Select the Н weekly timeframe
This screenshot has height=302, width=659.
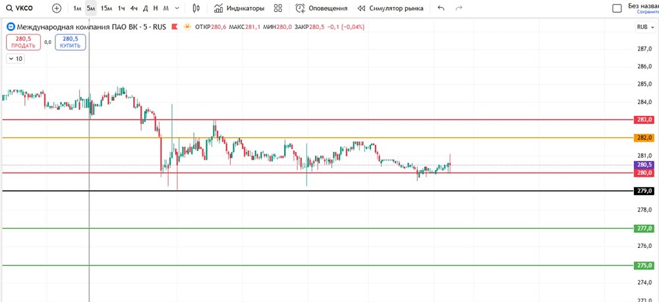[156, 8]
